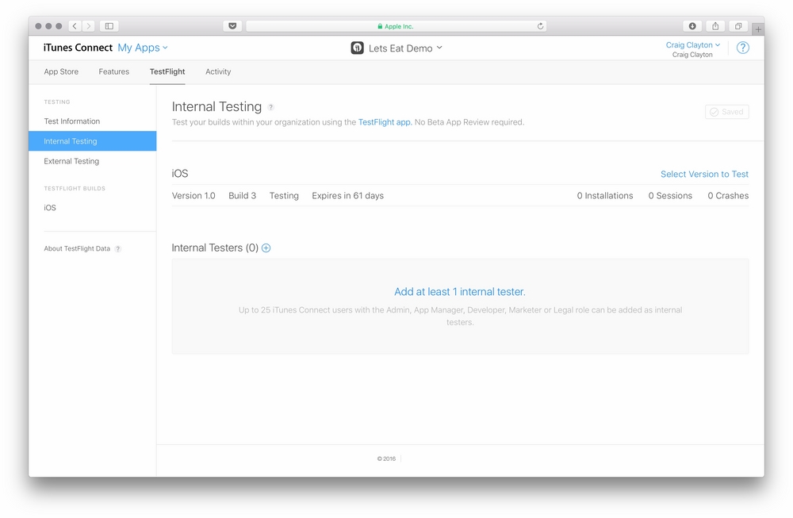Open Internal Testing help question icon

[270, 107]
